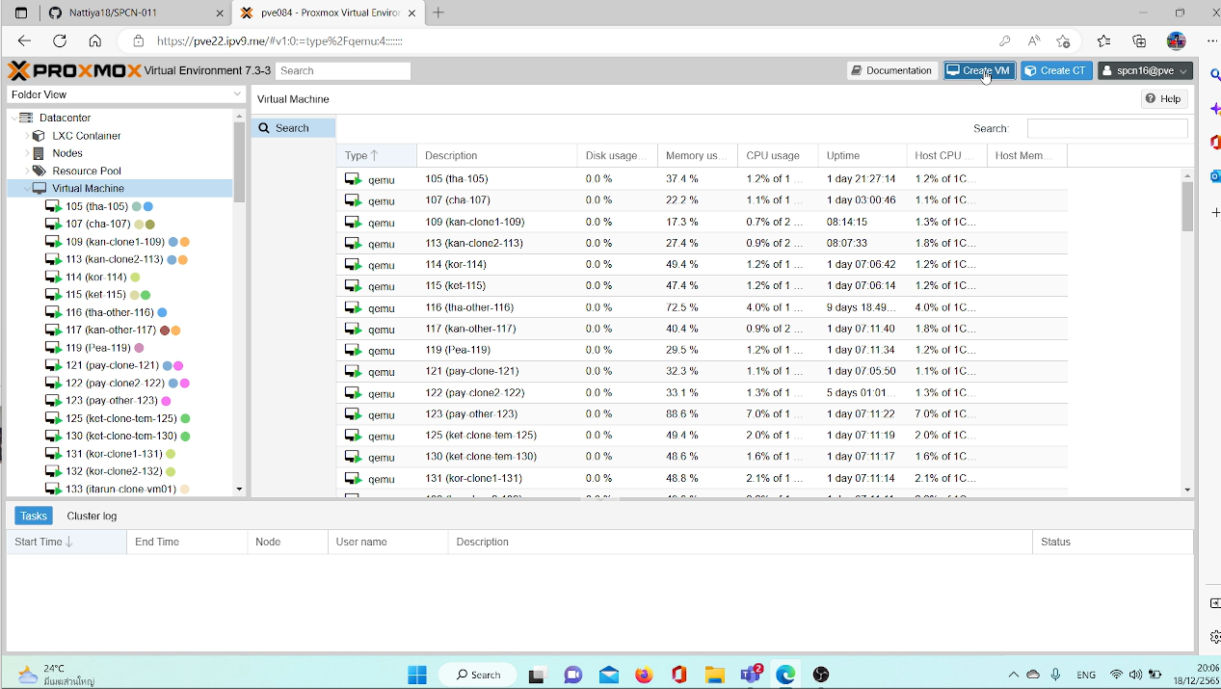Sort tasks by Start Time header

[x=66, y=542]
